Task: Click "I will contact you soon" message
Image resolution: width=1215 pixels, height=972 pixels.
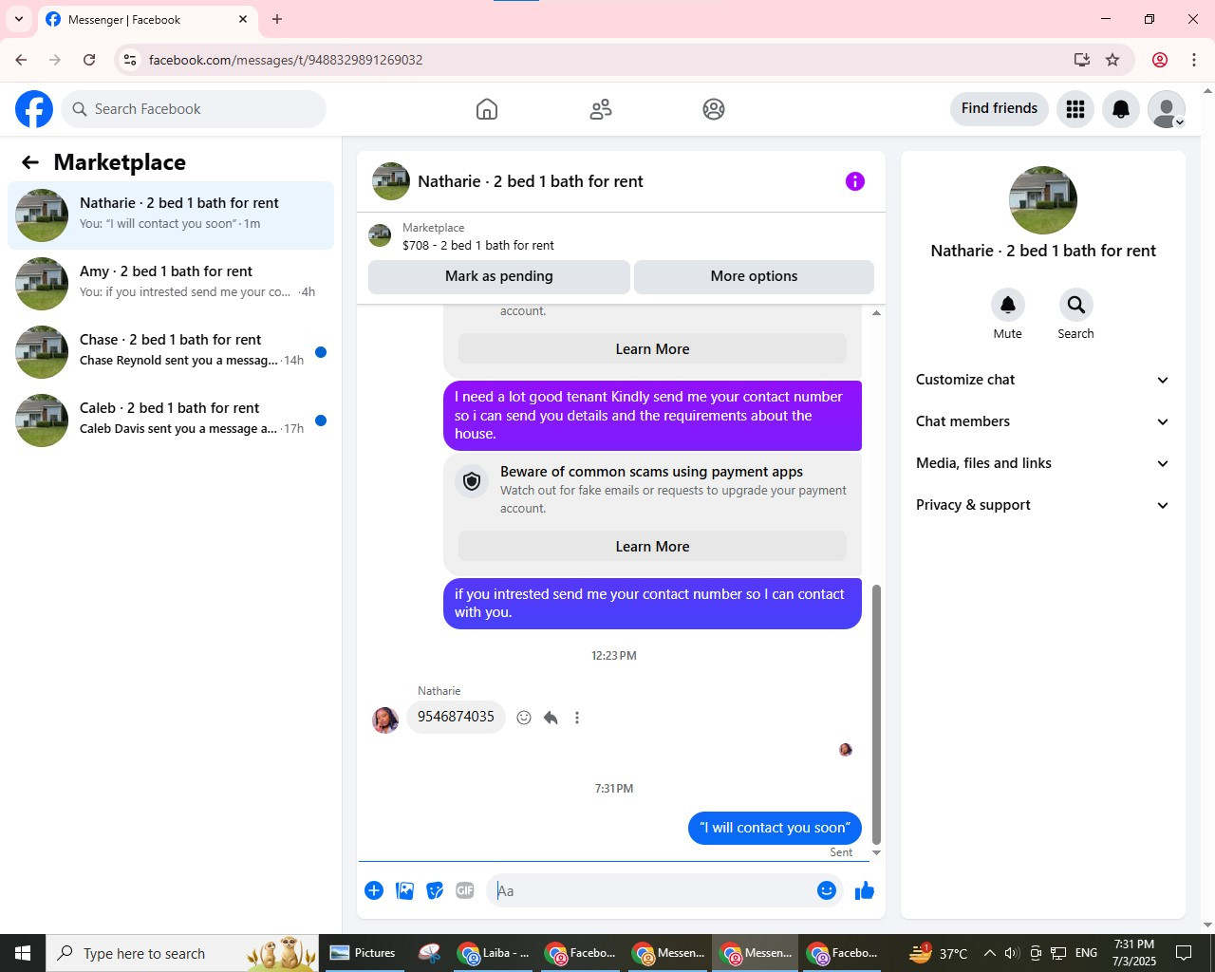Action: [x=775, y=828]
